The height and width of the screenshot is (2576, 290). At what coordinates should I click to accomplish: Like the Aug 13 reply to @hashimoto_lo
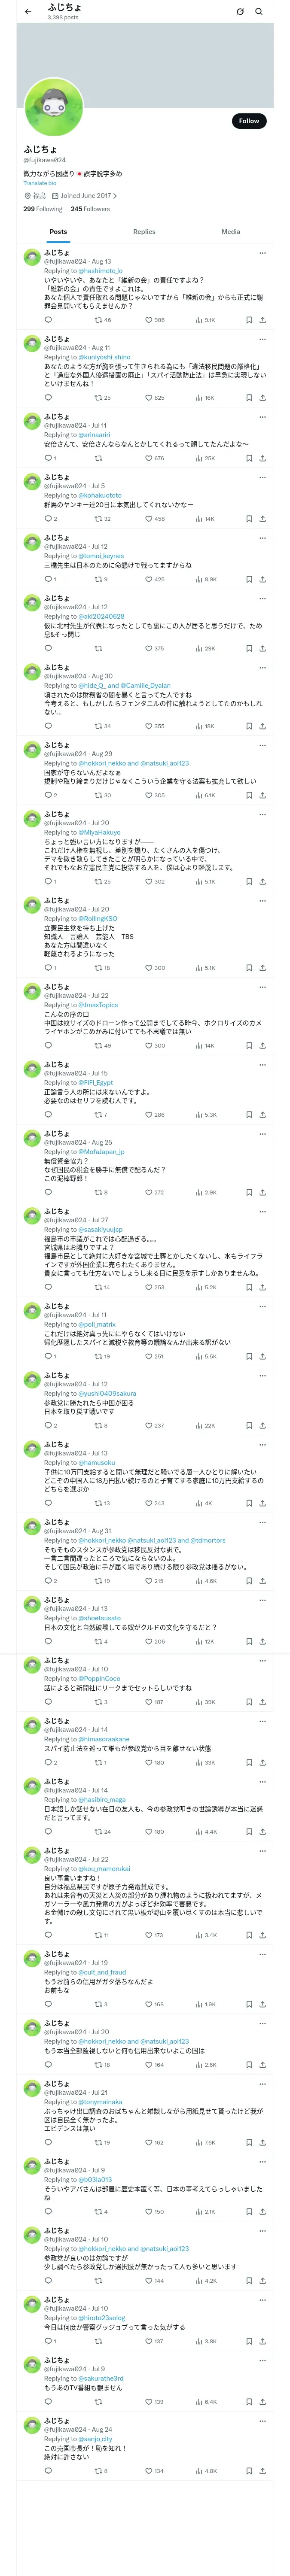(149, 320)
